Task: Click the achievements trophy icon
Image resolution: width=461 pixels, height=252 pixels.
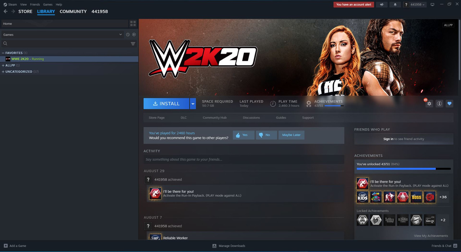Action: [x=309, y=104]
